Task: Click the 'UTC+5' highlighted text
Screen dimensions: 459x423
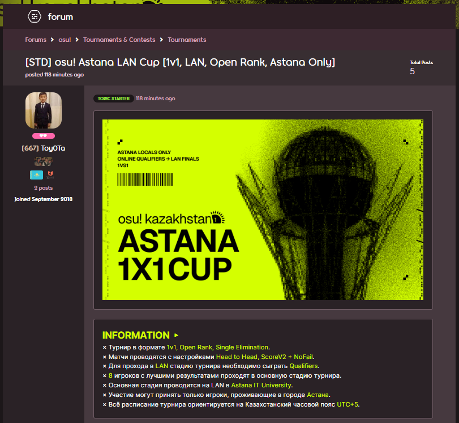Action: (x=348, y=404)
